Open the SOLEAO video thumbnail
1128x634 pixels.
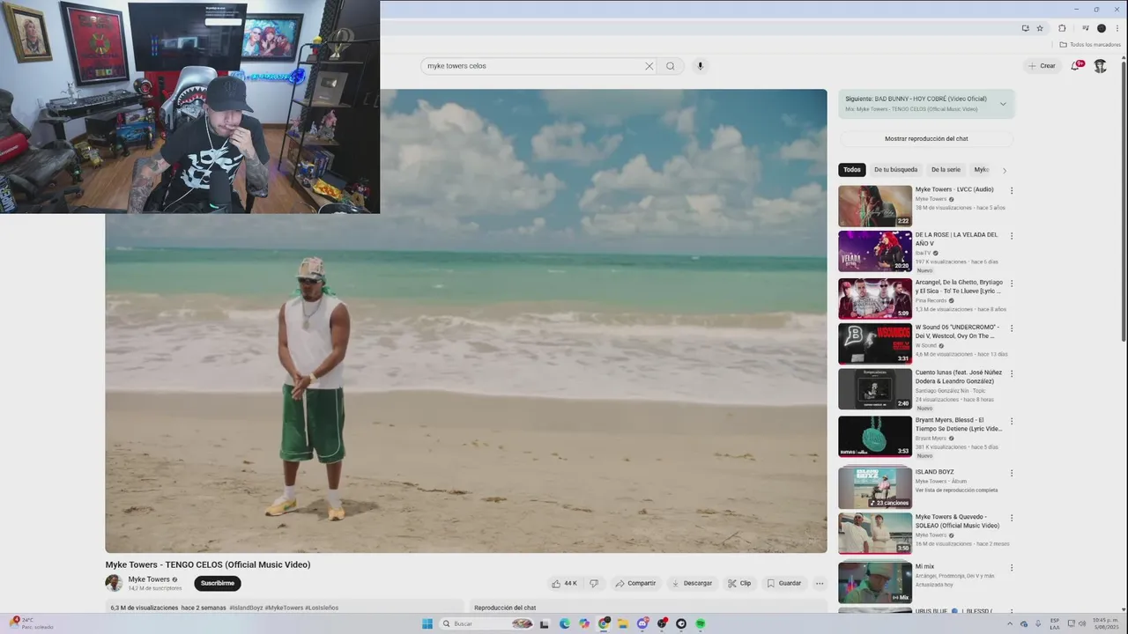tap(875, 534)
